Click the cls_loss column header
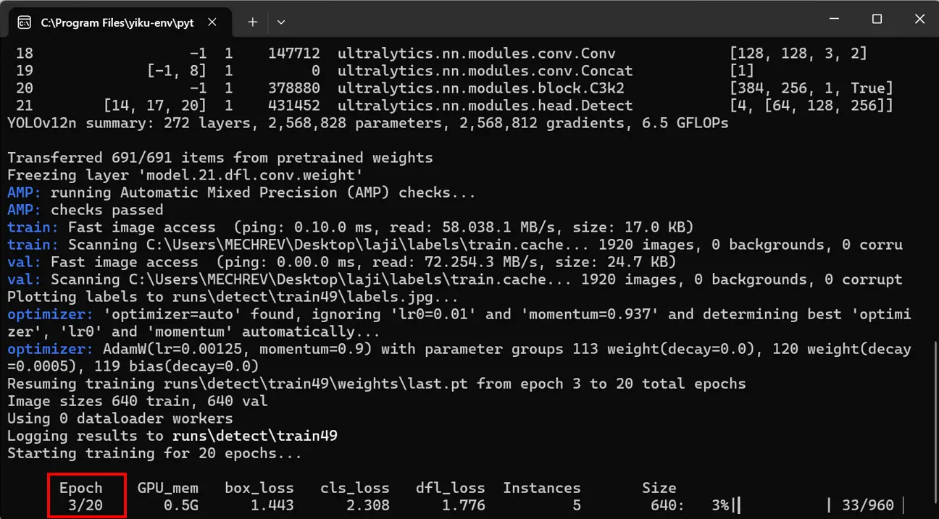939x519 pixels. [355, 488]
